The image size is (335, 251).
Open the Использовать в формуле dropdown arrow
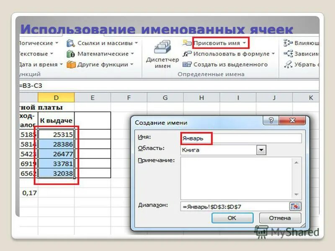tap(273, 54)
